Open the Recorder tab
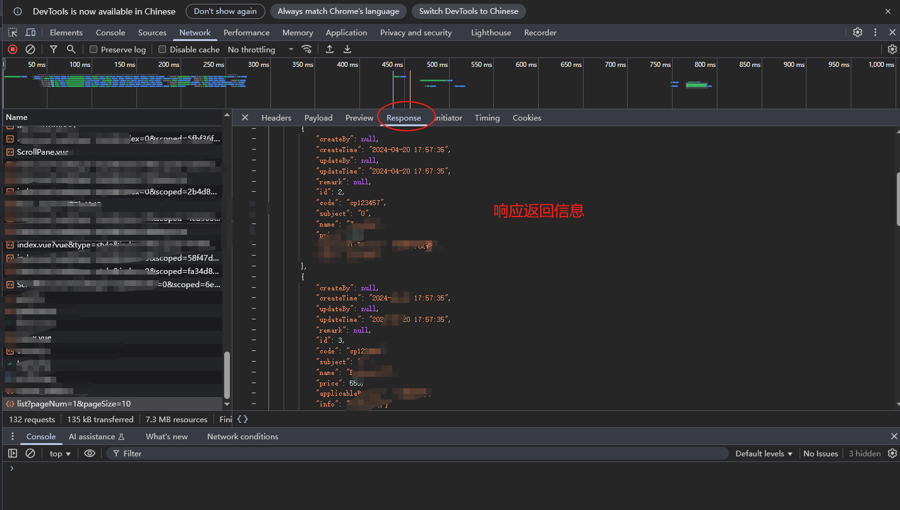The height and width of the screenshot is (510, 900). coord(540,32)
